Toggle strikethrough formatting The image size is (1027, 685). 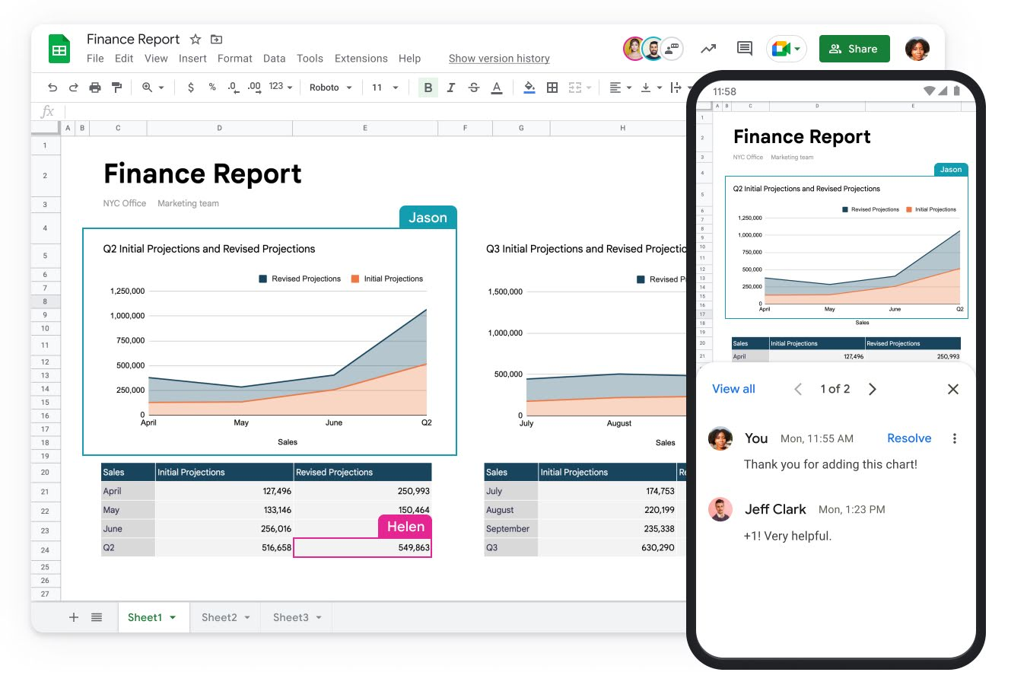[473, 87]
